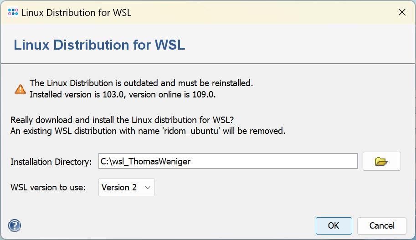Viewport: 416px width, 240px height.
Task: Click the orange warning triangle icon
Action: point(20,89)
